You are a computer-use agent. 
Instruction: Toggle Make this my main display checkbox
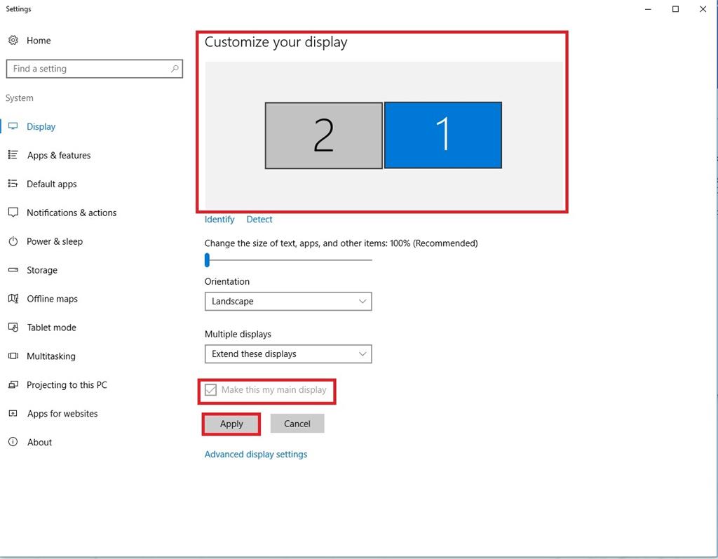coord(210,390)
